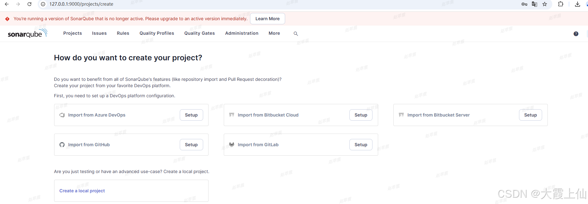Click Import from GitHub text

(89, 145)
